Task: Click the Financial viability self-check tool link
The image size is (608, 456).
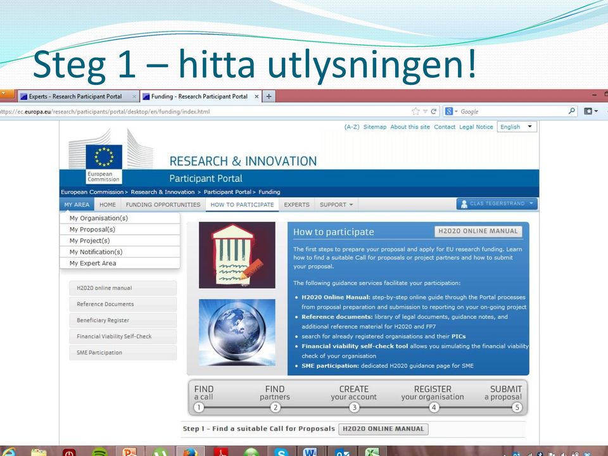Action: point(355,346)
